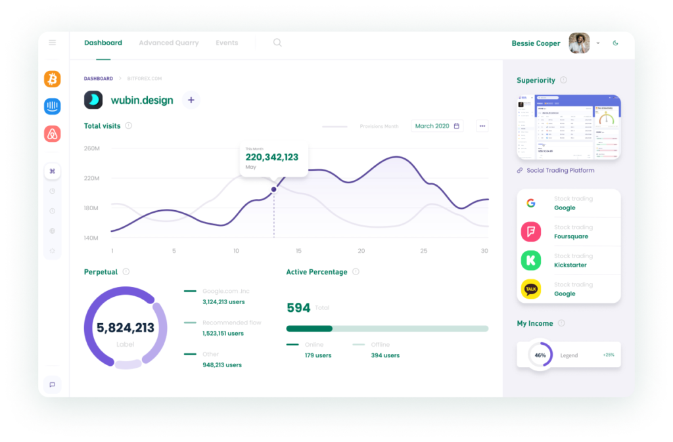The height and width of the screenshot is (442, 673).
Task: Click the Active Percentage progress bar
Action: (387, 328)
